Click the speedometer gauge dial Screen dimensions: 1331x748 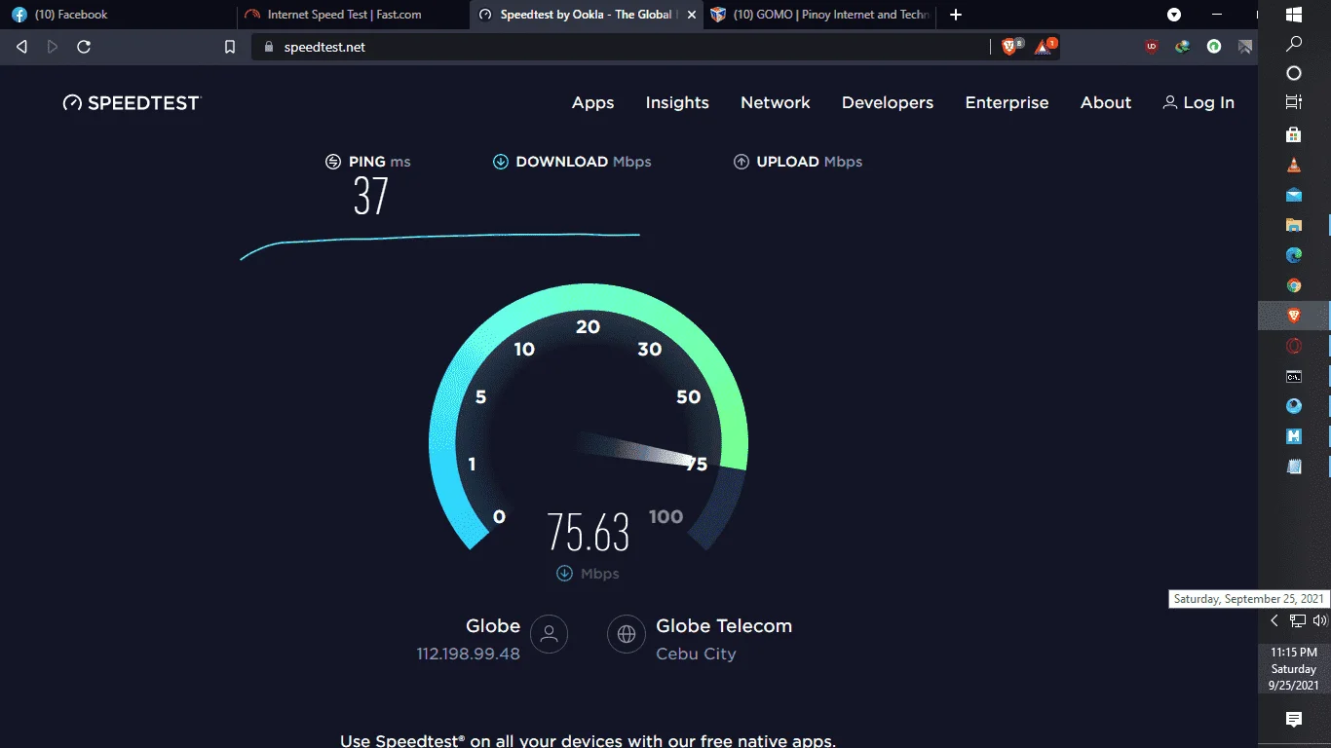coord(589,419)
